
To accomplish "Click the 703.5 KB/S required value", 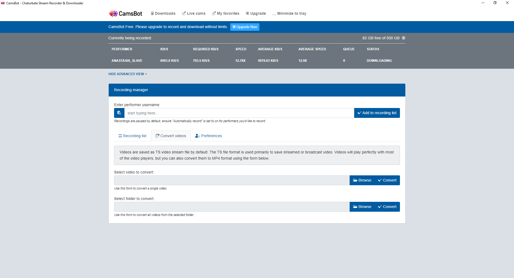I will tap(201, 61).
